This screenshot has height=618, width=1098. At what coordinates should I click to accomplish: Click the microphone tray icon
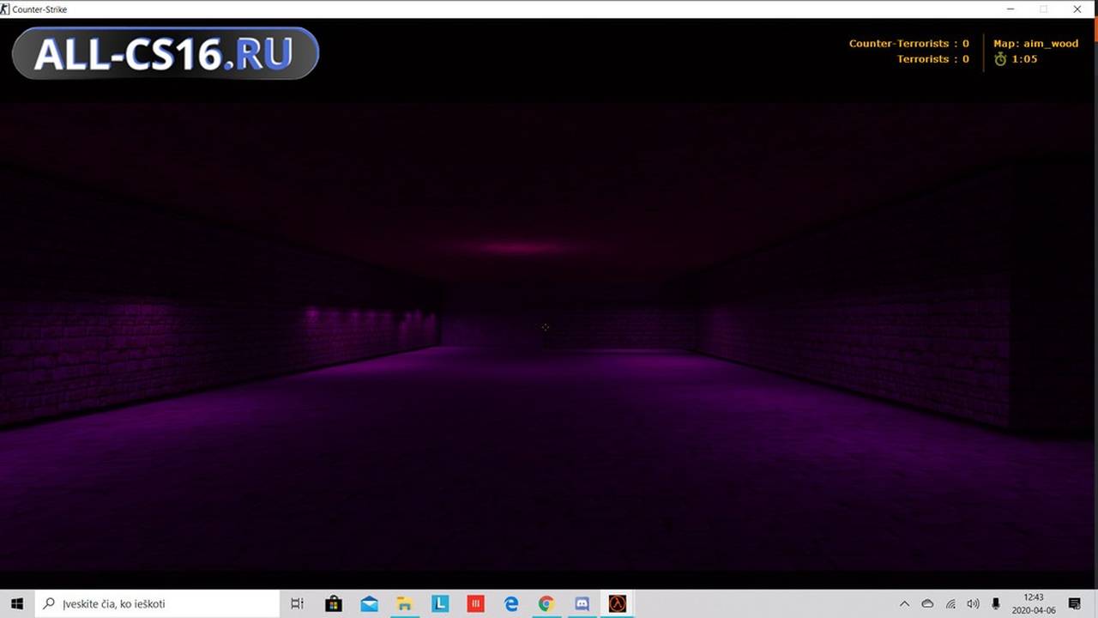pyautogui.click(x=996, y=603)
